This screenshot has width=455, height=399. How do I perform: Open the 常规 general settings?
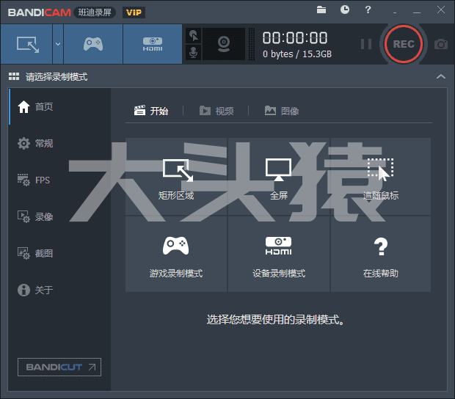click(x=60, y=143)
